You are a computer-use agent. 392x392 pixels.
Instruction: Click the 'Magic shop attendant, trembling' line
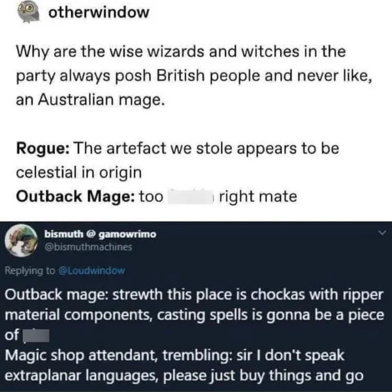(174, 355)
